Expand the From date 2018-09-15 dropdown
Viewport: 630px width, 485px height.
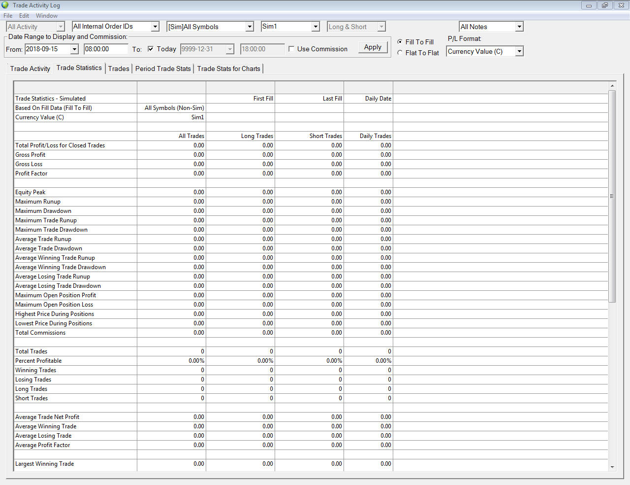(74, 49)
